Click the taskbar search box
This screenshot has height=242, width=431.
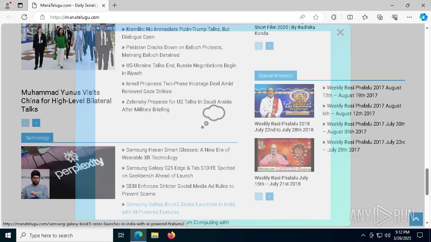tap(65, 235)
